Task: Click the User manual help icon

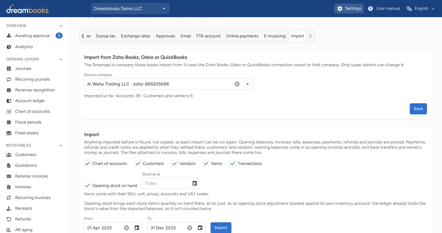Action: pos(370,9)
